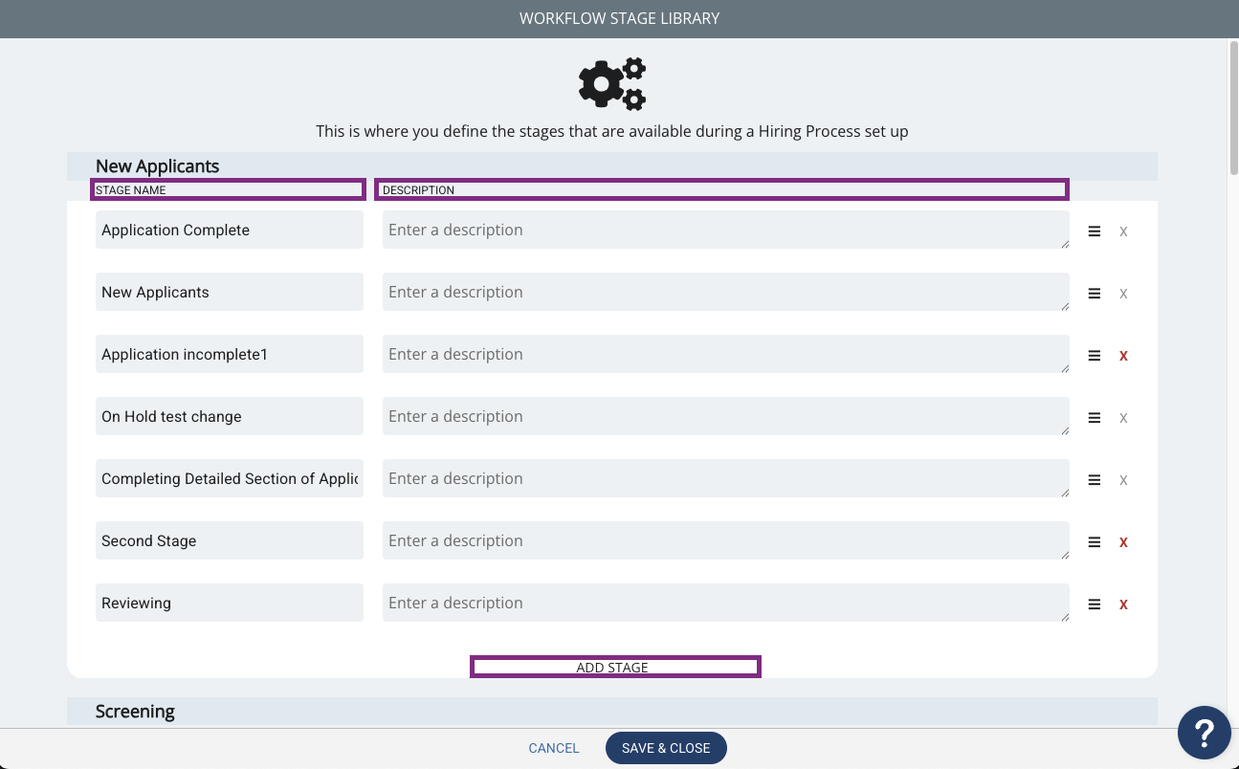The width and height of the screenshot is (1239, 769).
Task: Click SAVE & CLOSE button
Action: 666,748
